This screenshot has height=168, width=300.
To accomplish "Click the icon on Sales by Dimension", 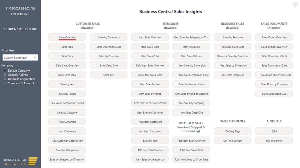I will click(x=93, y=37).
